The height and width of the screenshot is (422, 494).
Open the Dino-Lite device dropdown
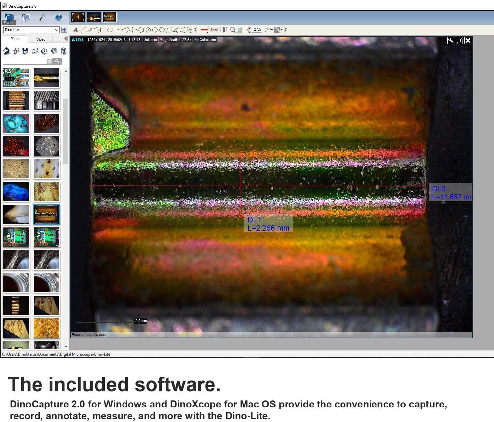[x=31, y=30]
